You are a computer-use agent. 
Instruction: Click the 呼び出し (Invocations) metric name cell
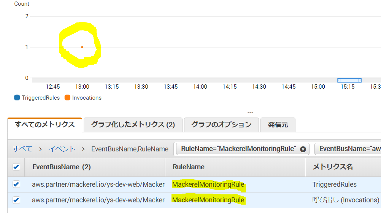(x=346, y=200)
